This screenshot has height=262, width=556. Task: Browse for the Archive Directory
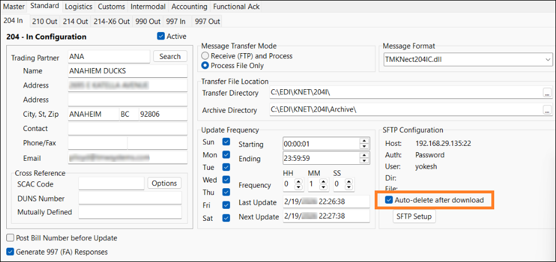547,110
